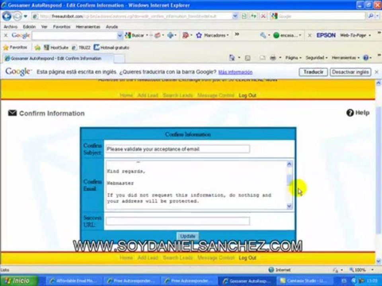Screen dimensions: 382x286
Task: Click the blue help question mark icon
Action: [x=366, y=58]
